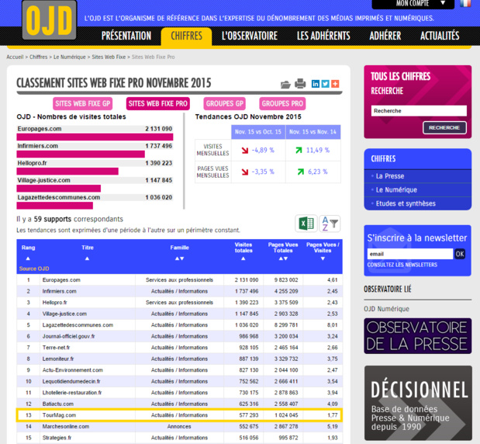480x444 pixels.
Task: Click the Tous les chiffres heading
Action: 400,76
